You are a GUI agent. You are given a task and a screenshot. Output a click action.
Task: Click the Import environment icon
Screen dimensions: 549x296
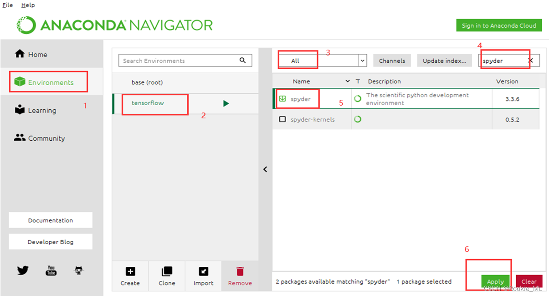[x=204, y=271]
